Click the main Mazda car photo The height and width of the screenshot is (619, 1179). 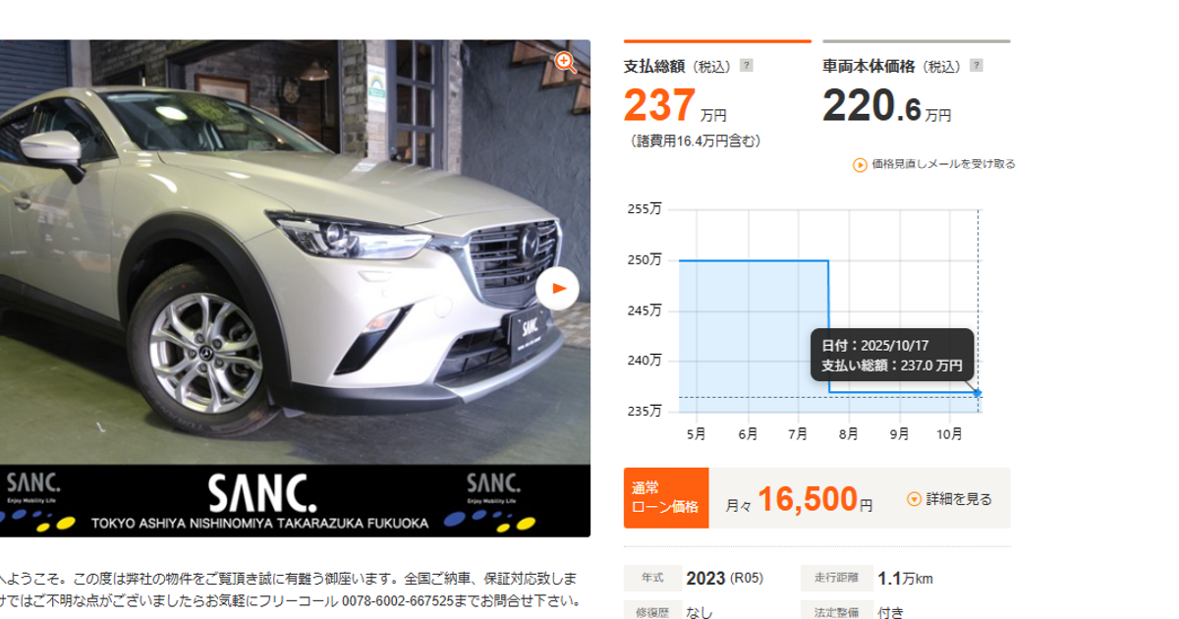[295, 253]
